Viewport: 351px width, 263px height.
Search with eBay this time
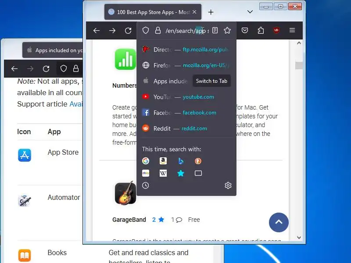pyautogui.click(x=146, y=173)
